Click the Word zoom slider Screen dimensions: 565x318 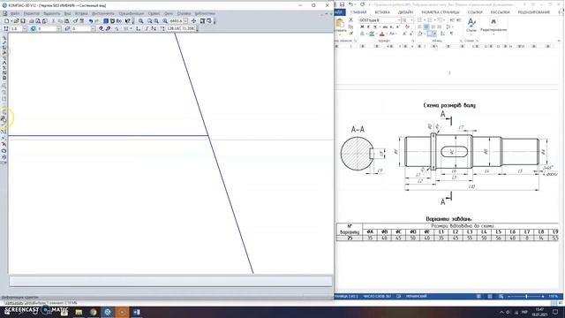pos(526,297)
